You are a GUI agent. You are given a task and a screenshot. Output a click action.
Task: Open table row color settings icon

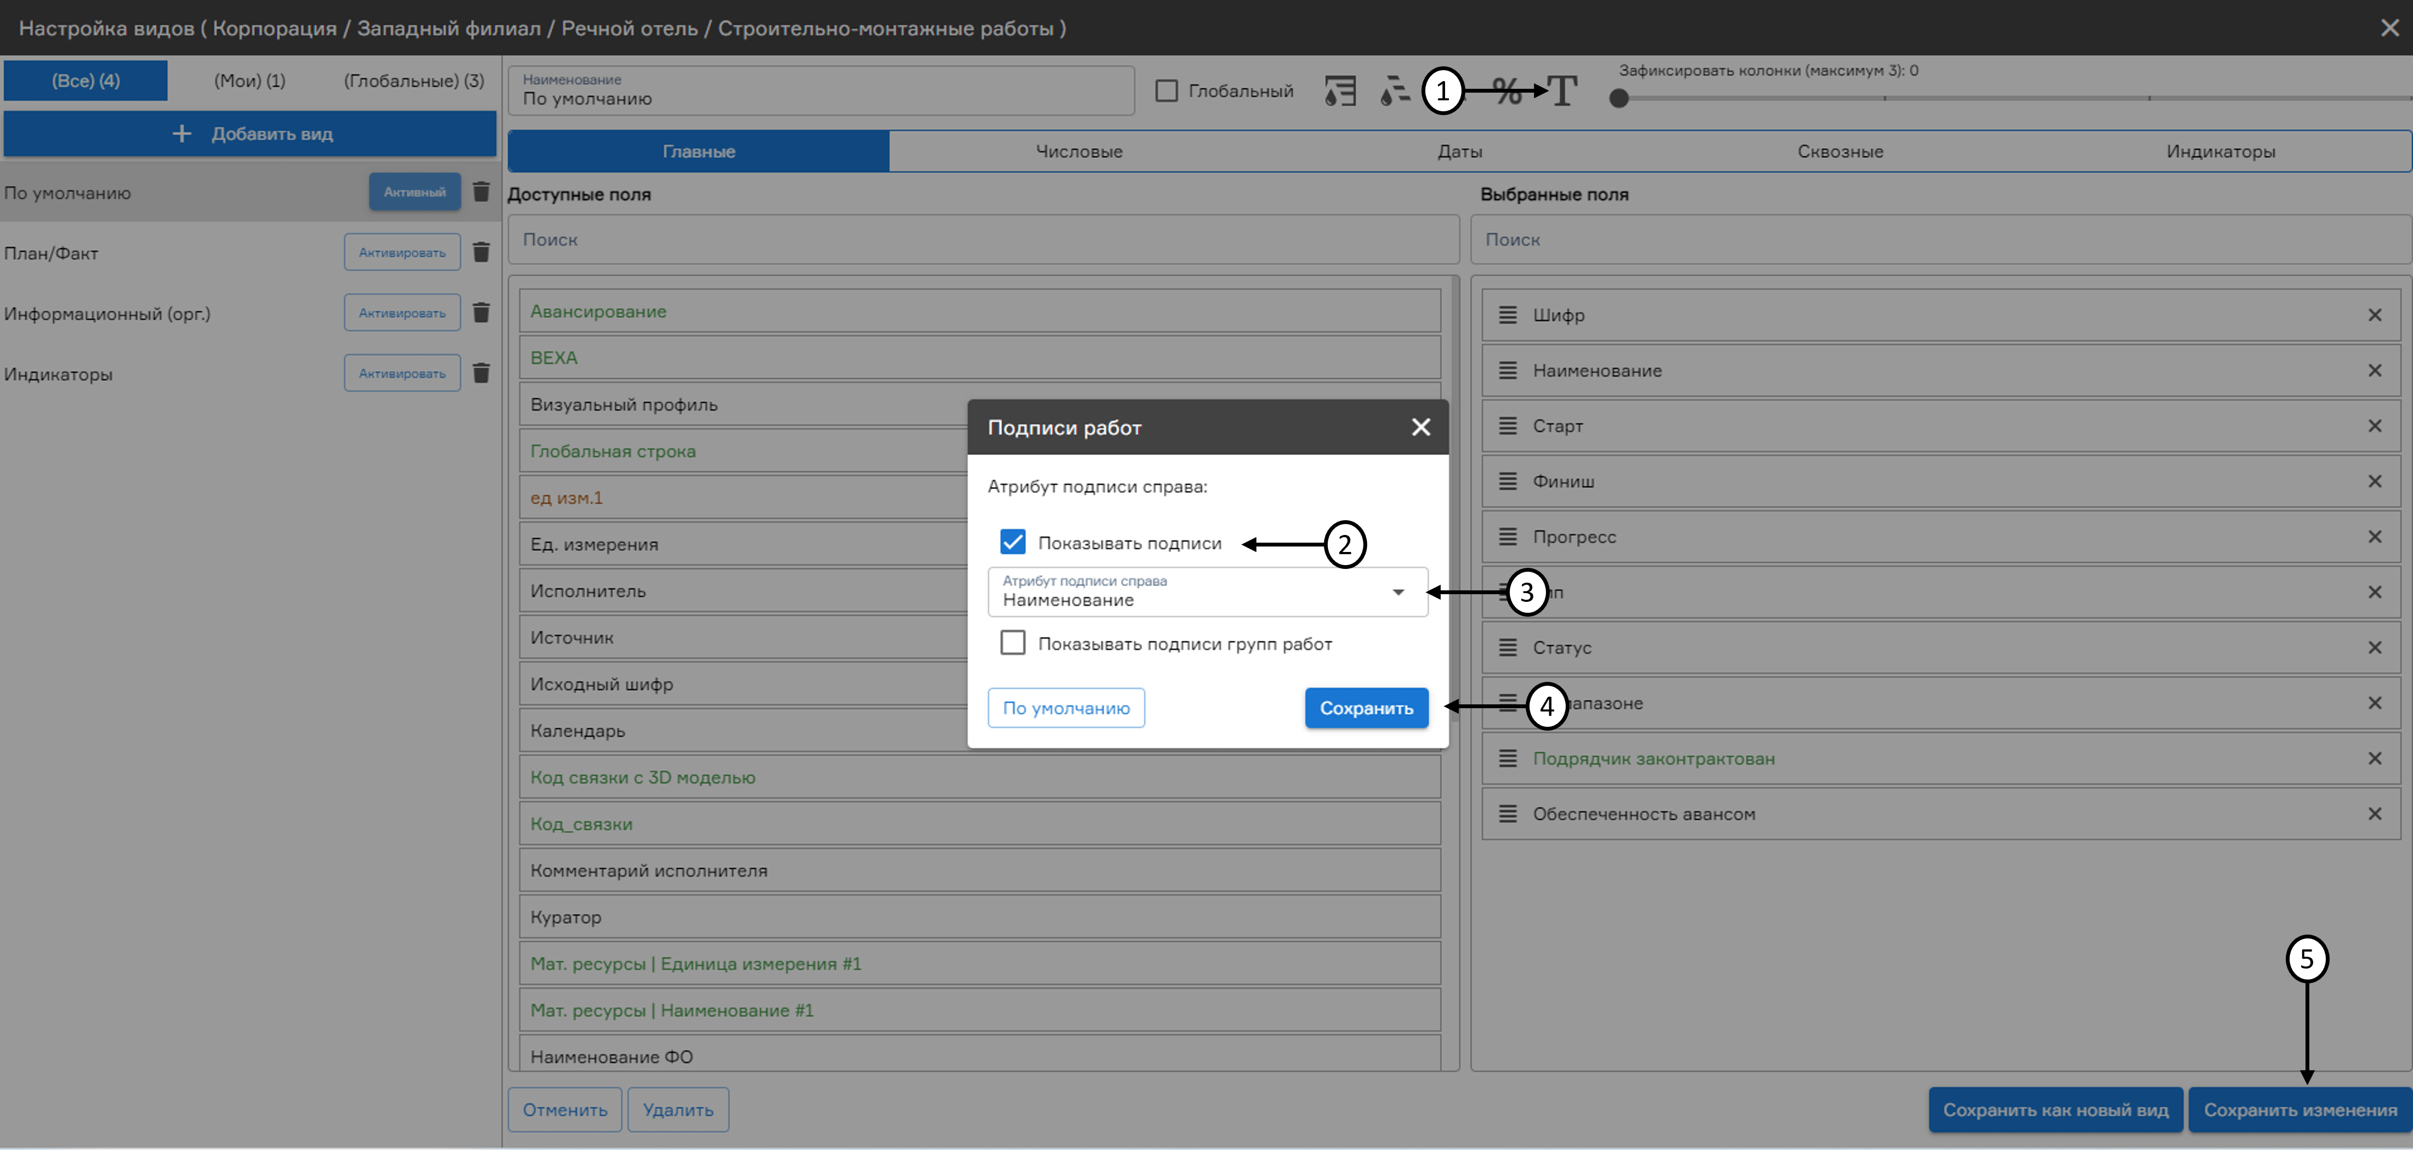[x=1340, y=91]
